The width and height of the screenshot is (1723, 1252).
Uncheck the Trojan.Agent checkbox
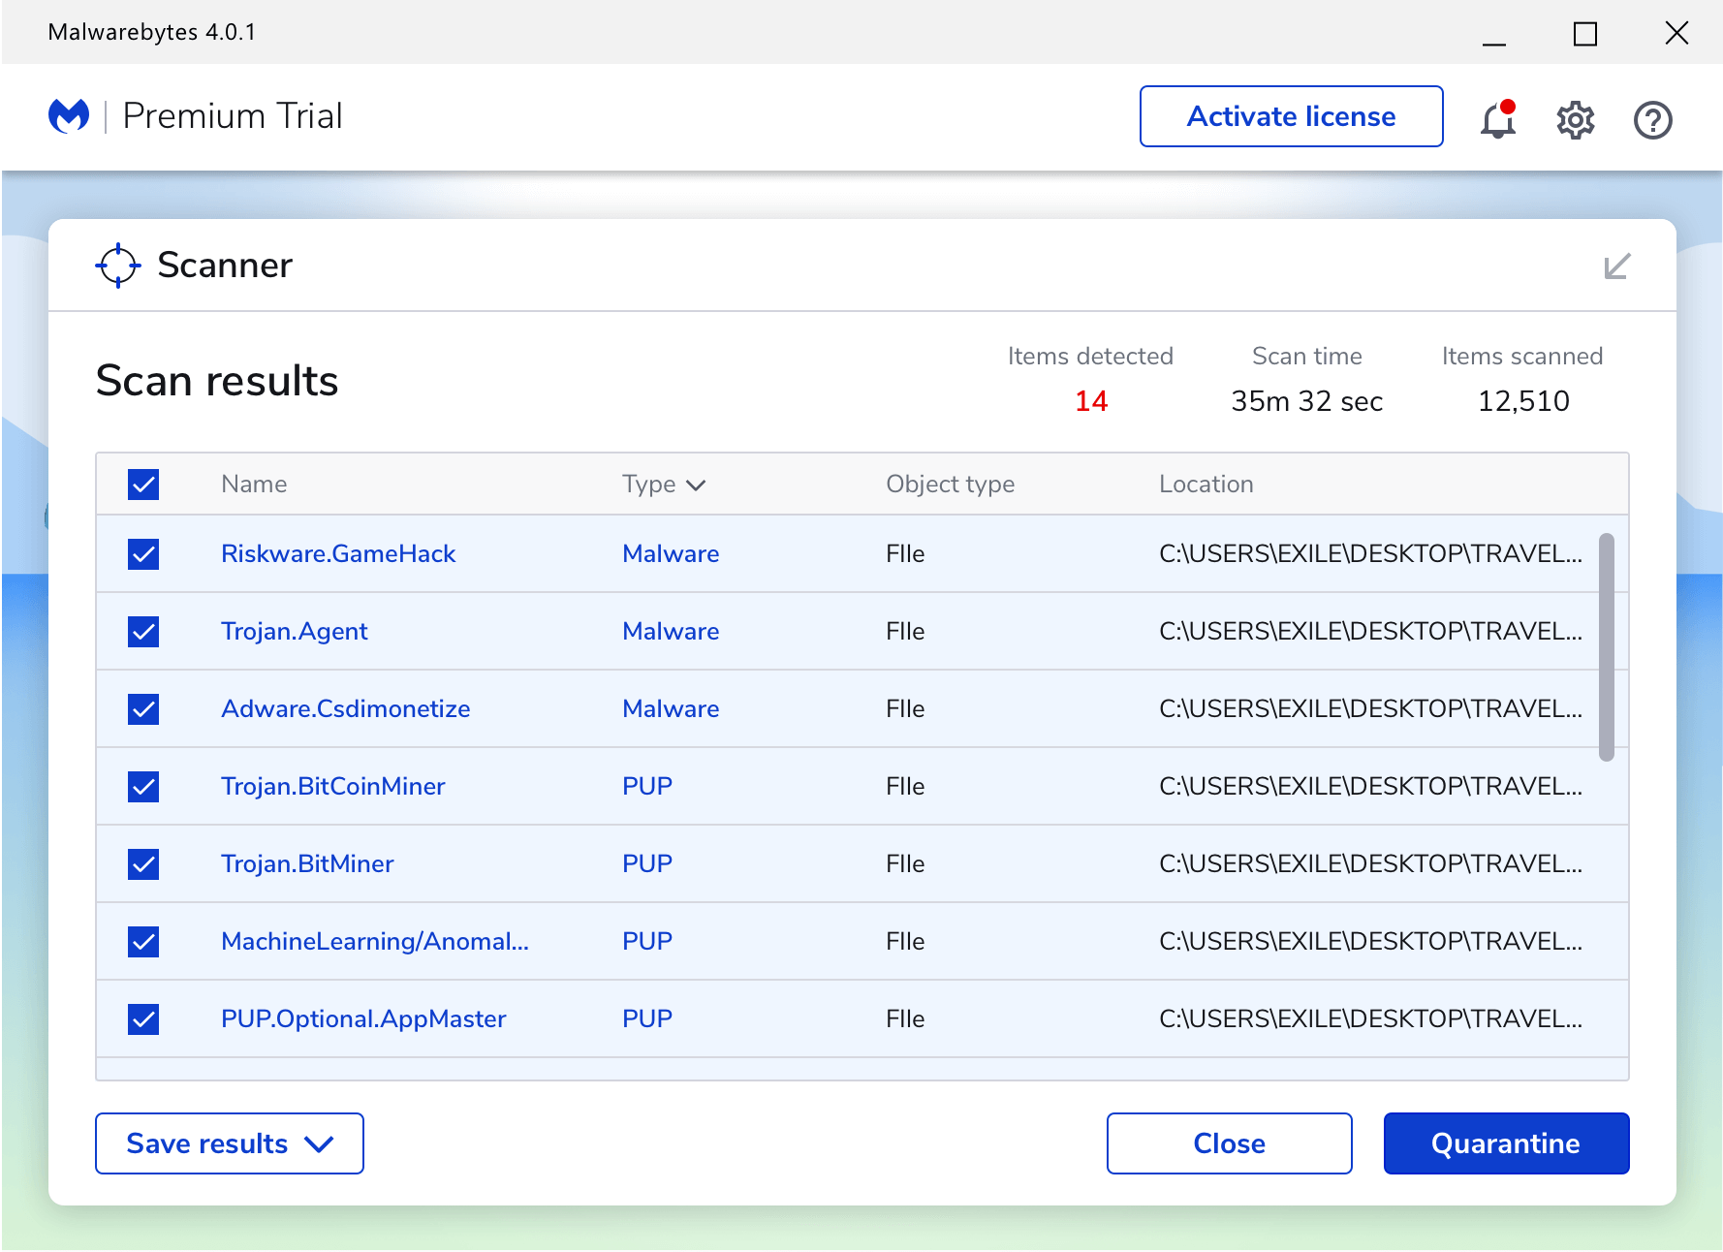(x=143, y=631)
